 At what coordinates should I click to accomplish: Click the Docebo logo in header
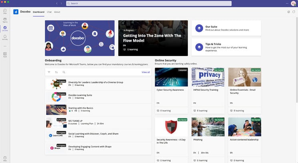click(x=16, y=12)
